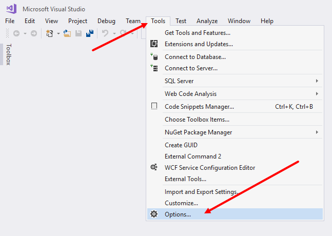
Task: Click the Save disk icon
Action: point(79,33)
